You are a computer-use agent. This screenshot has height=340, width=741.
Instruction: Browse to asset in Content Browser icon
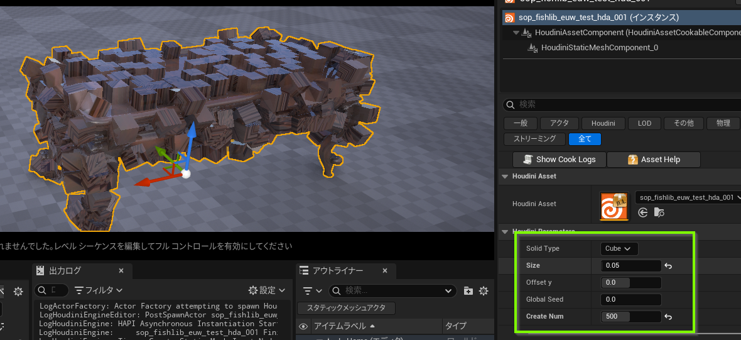(659, 213)
